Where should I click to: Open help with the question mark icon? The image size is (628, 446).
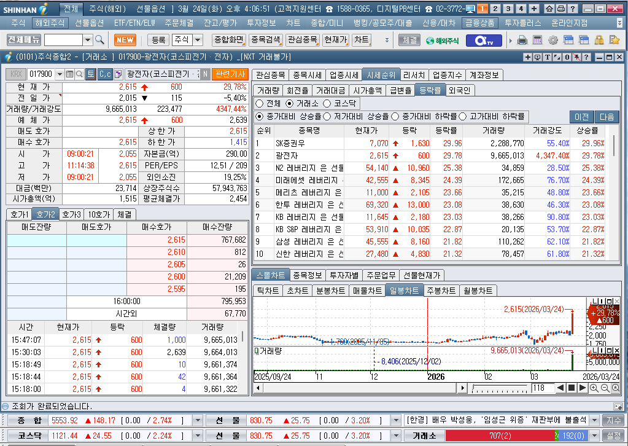point(573,9)
